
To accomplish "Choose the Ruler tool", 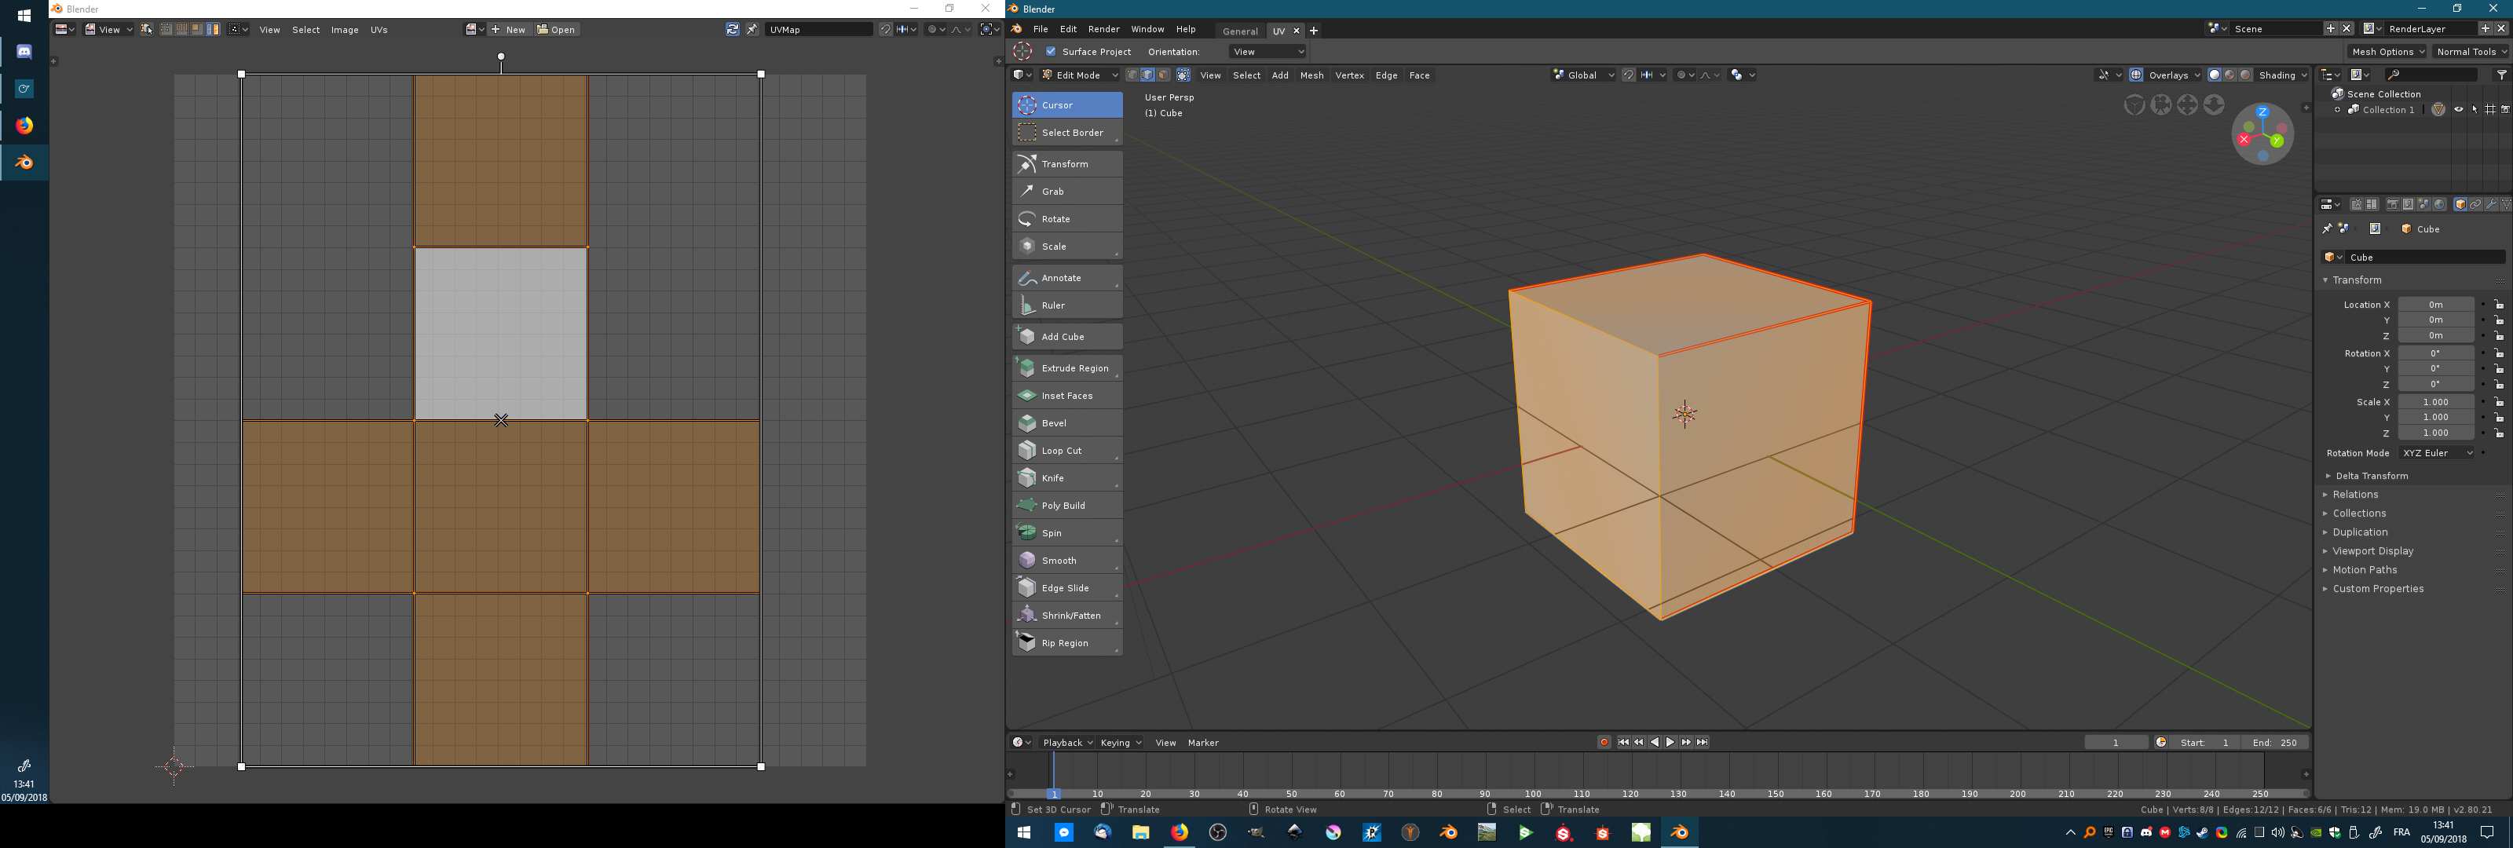I will pyautogui.click(x=1067, y=305).
